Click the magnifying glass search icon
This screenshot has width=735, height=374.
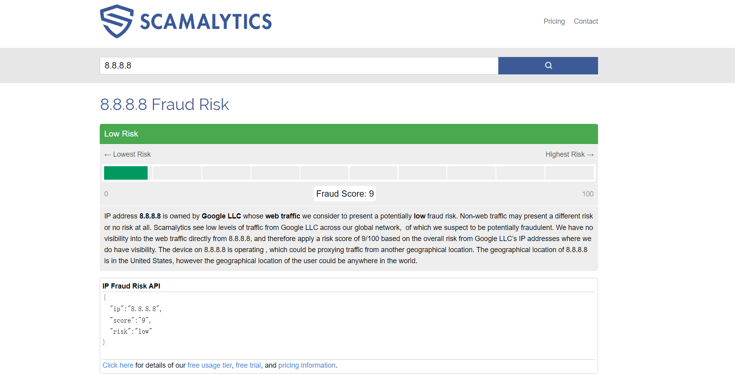pos(548,66)
